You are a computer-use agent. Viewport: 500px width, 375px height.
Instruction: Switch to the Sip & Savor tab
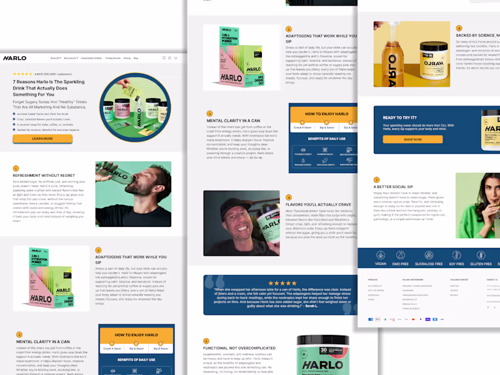point(327,127)
